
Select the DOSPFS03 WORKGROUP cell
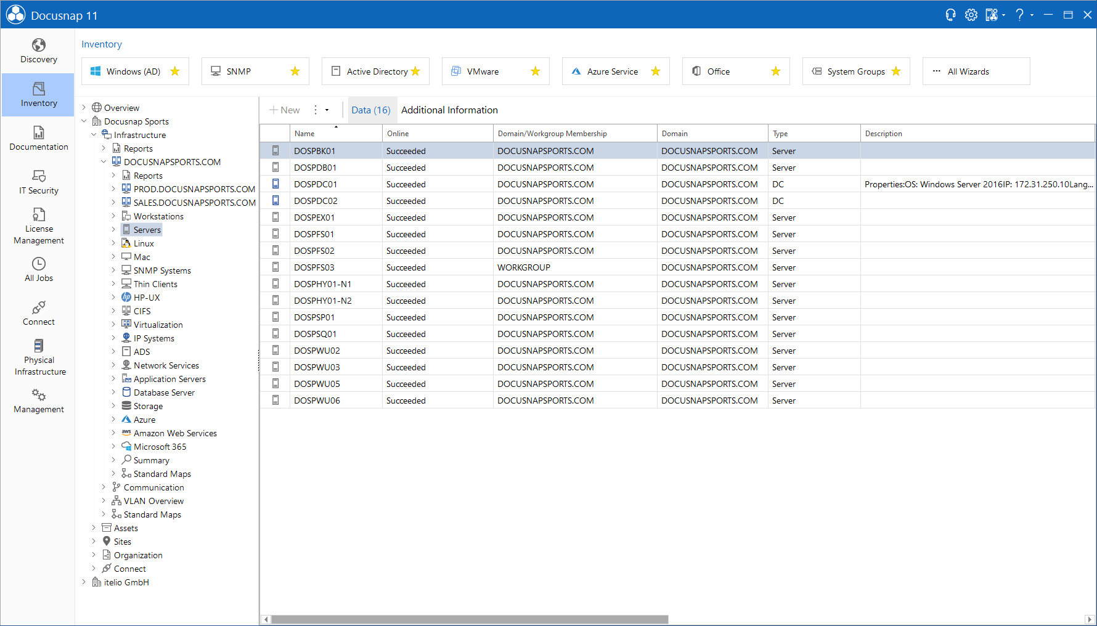575,267
